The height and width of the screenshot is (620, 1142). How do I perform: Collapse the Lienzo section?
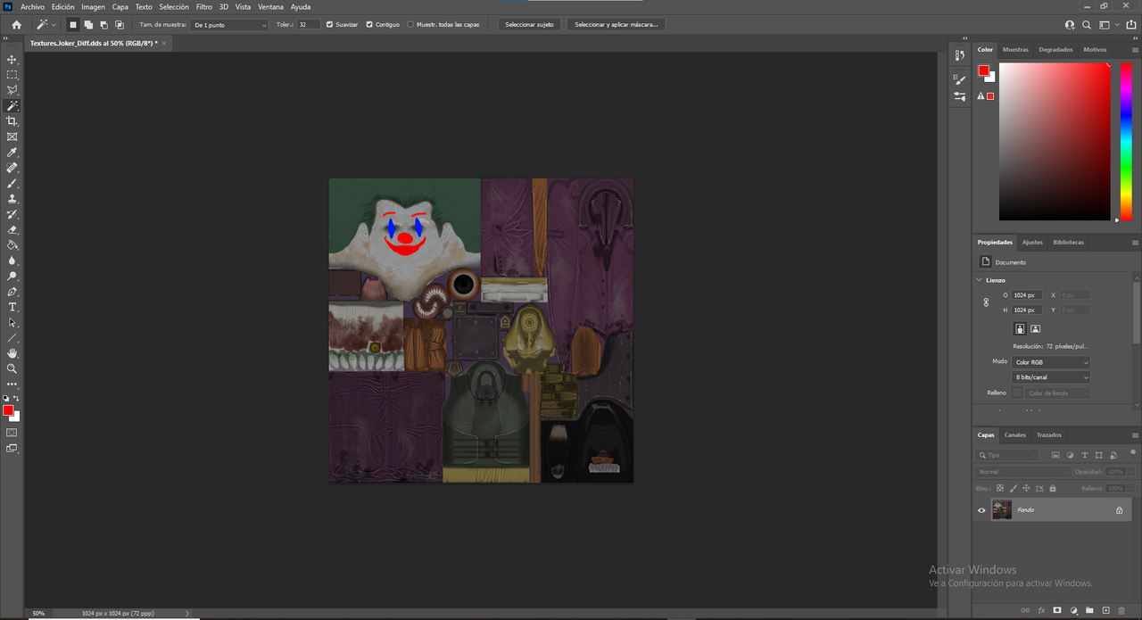[x=979, y=280]
